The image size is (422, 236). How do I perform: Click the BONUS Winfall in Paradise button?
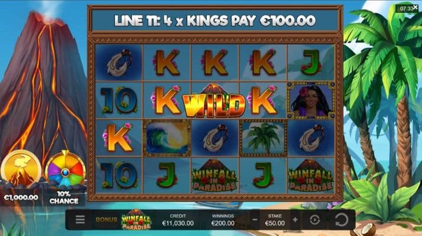pos(124,219)
